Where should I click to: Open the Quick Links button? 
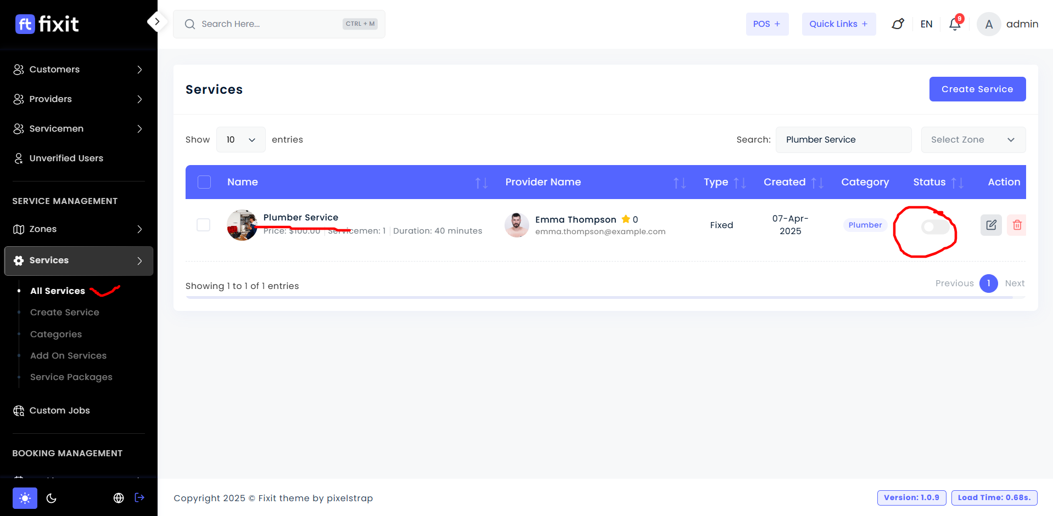point(838,24)
